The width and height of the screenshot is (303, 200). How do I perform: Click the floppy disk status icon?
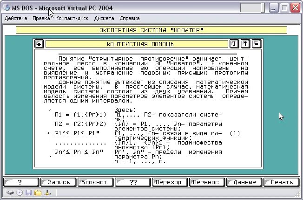pos(29,193)
